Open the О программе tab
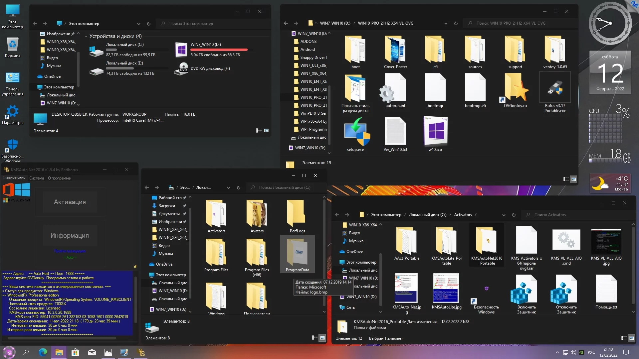 click(59, 178)
